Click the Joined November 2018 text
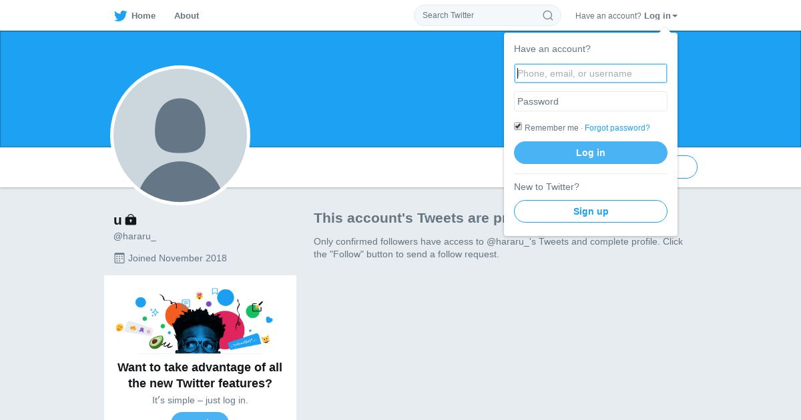The image size is (801, 420). click(178, 258)
